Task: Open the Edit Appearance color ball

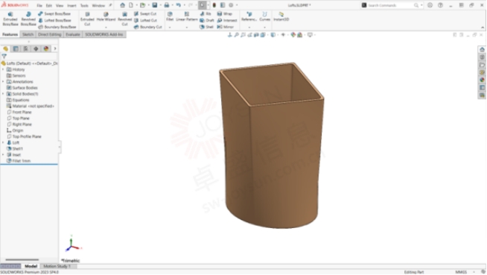Action: point(293,35)
